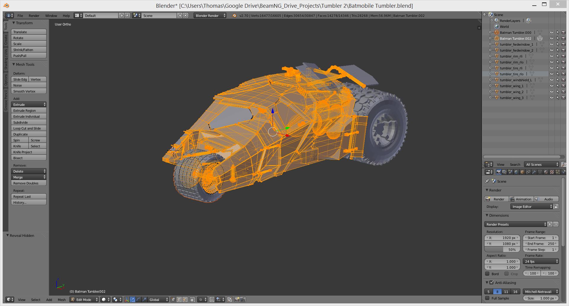Click the End Frame 250 field
The width and height of the screenshot is (569, 306).
541,243
